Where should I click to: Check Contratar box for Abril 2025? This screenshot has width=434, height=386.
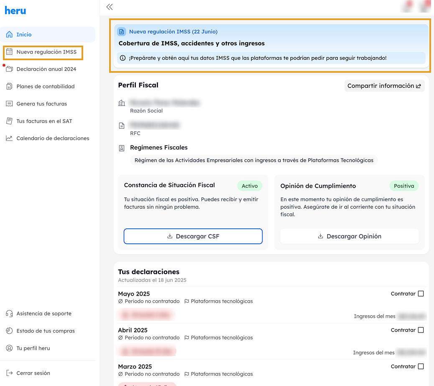click(x=421, y=330)
